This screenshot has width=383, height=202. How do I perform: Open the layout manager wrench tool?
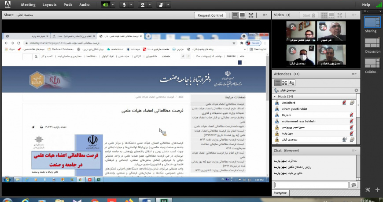[368, 190]
